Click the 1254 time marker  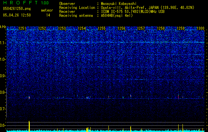click(82, 28)
